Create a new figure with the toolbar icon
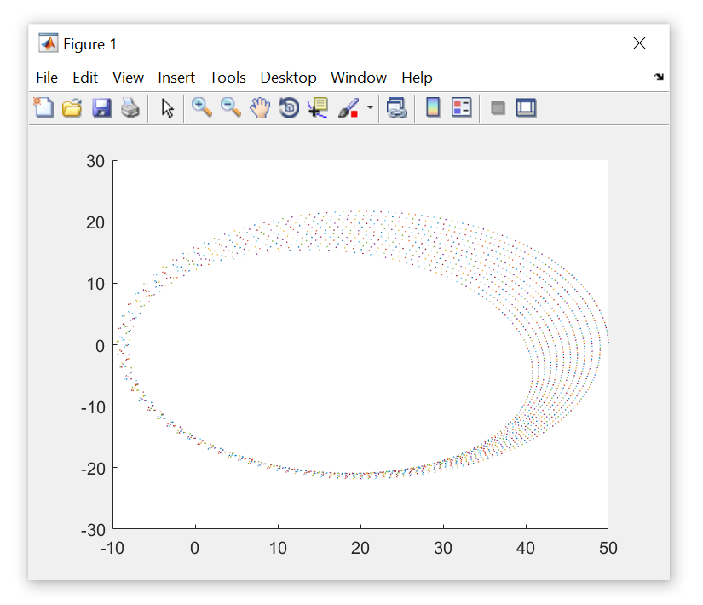The width and height of the screenshot is (703, 605). [x=43, y=108]
